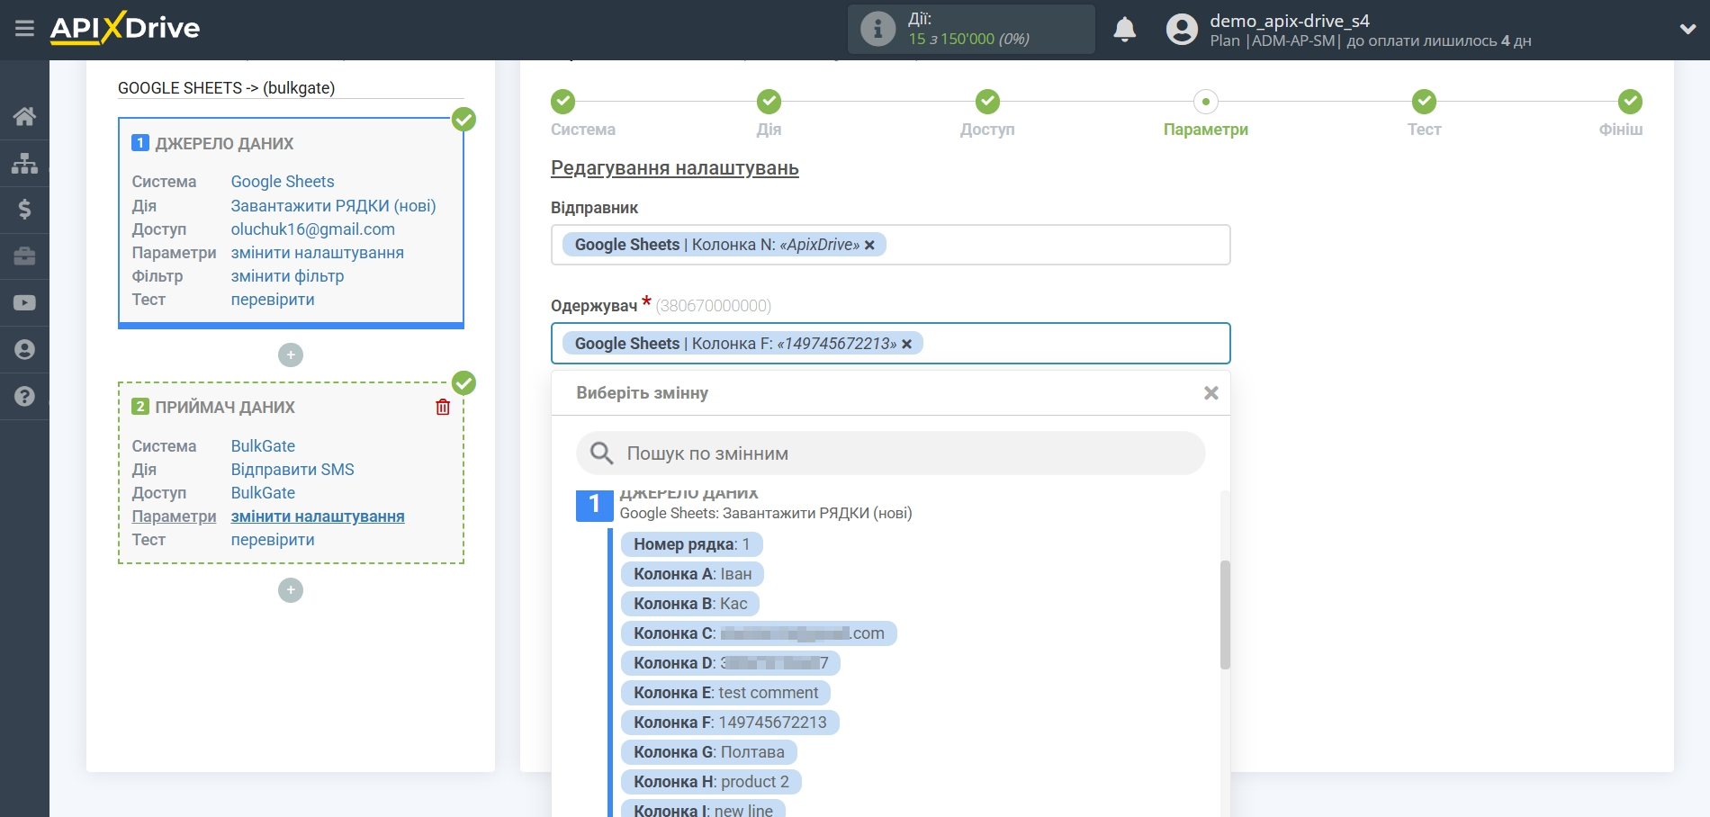The image size is (1710, 817).
Task: Click the notification bell icon
Action: (x=1124, y=30)
